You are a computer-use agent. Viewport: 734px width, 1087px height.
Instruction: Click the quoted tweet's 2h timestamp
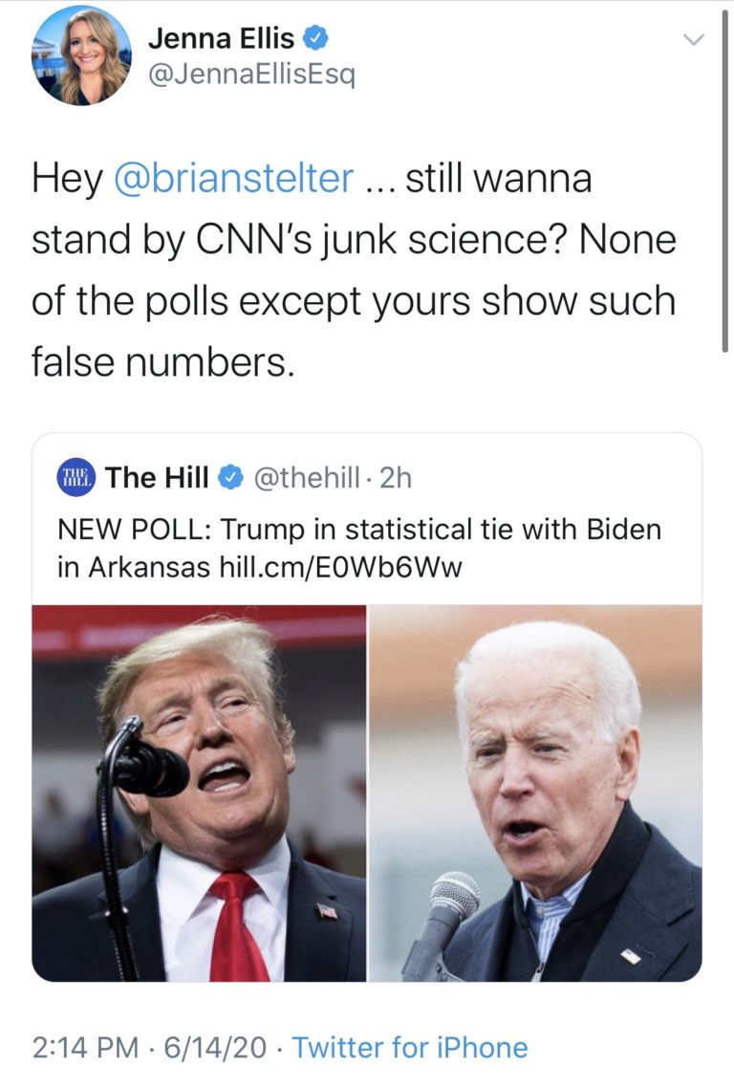pos(395,477)
